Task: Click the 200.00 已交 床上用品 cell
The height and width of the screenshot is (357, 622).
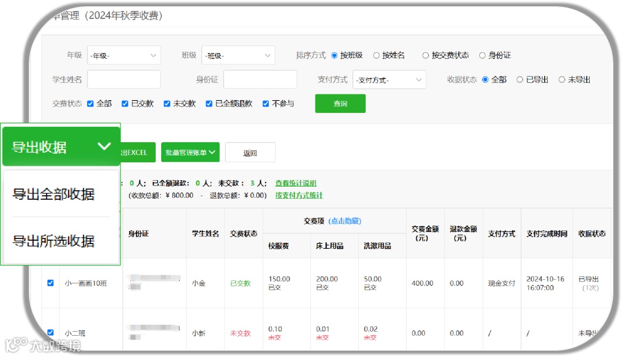Action: click(x=327, y=283)
